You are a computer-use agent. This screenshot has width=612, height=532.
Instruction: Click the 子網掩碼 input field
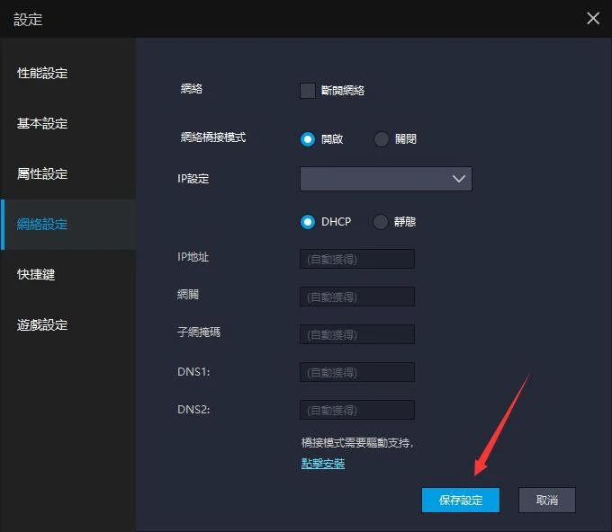click(x=357, y=335)
